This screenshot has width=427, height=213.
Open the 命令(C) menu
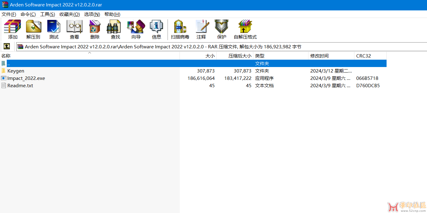(28, 14)
